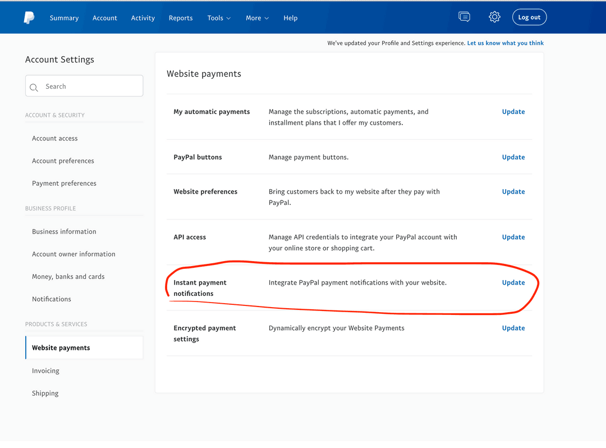Click the 'Account Settings' heading

point(59,60)
